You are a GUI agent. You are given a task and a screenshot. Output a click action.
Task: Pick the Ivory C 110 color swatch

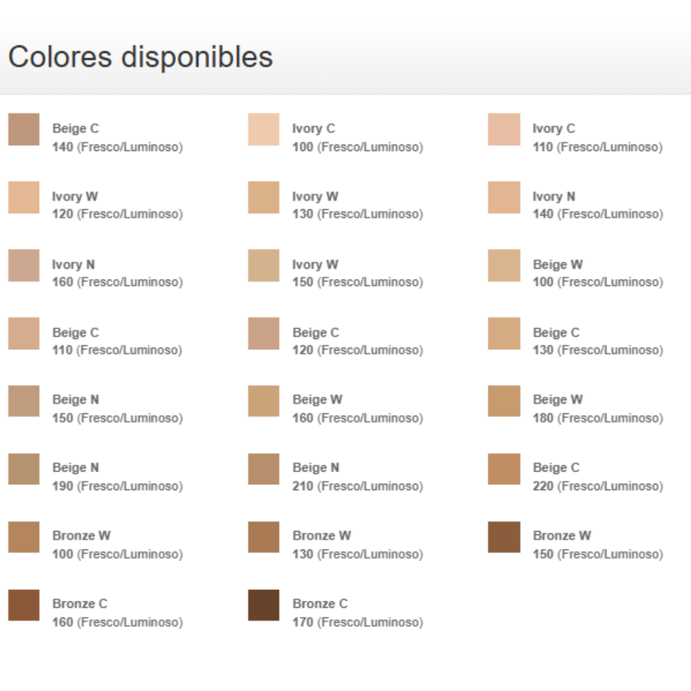(x=504, y=129)
